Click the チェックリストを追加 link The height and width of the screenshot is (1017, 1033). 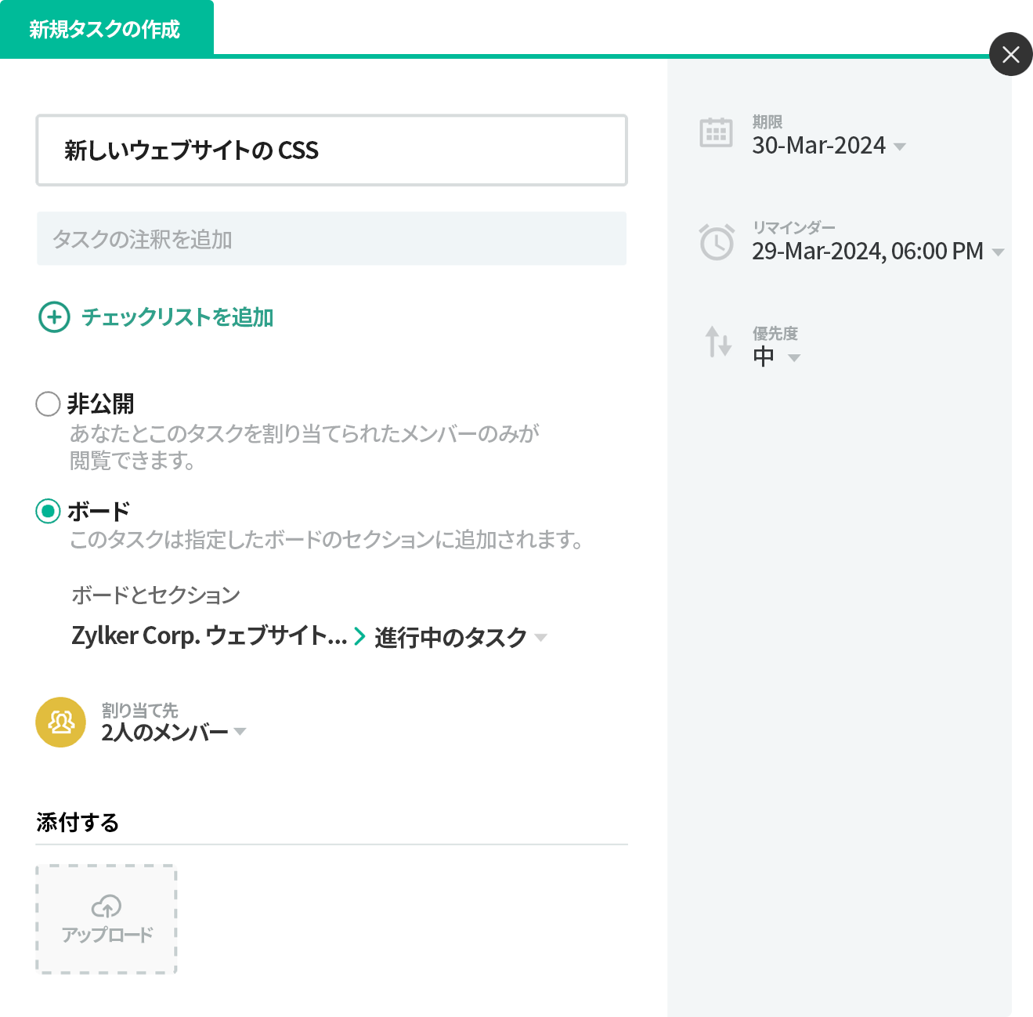[x=178, y=318]
